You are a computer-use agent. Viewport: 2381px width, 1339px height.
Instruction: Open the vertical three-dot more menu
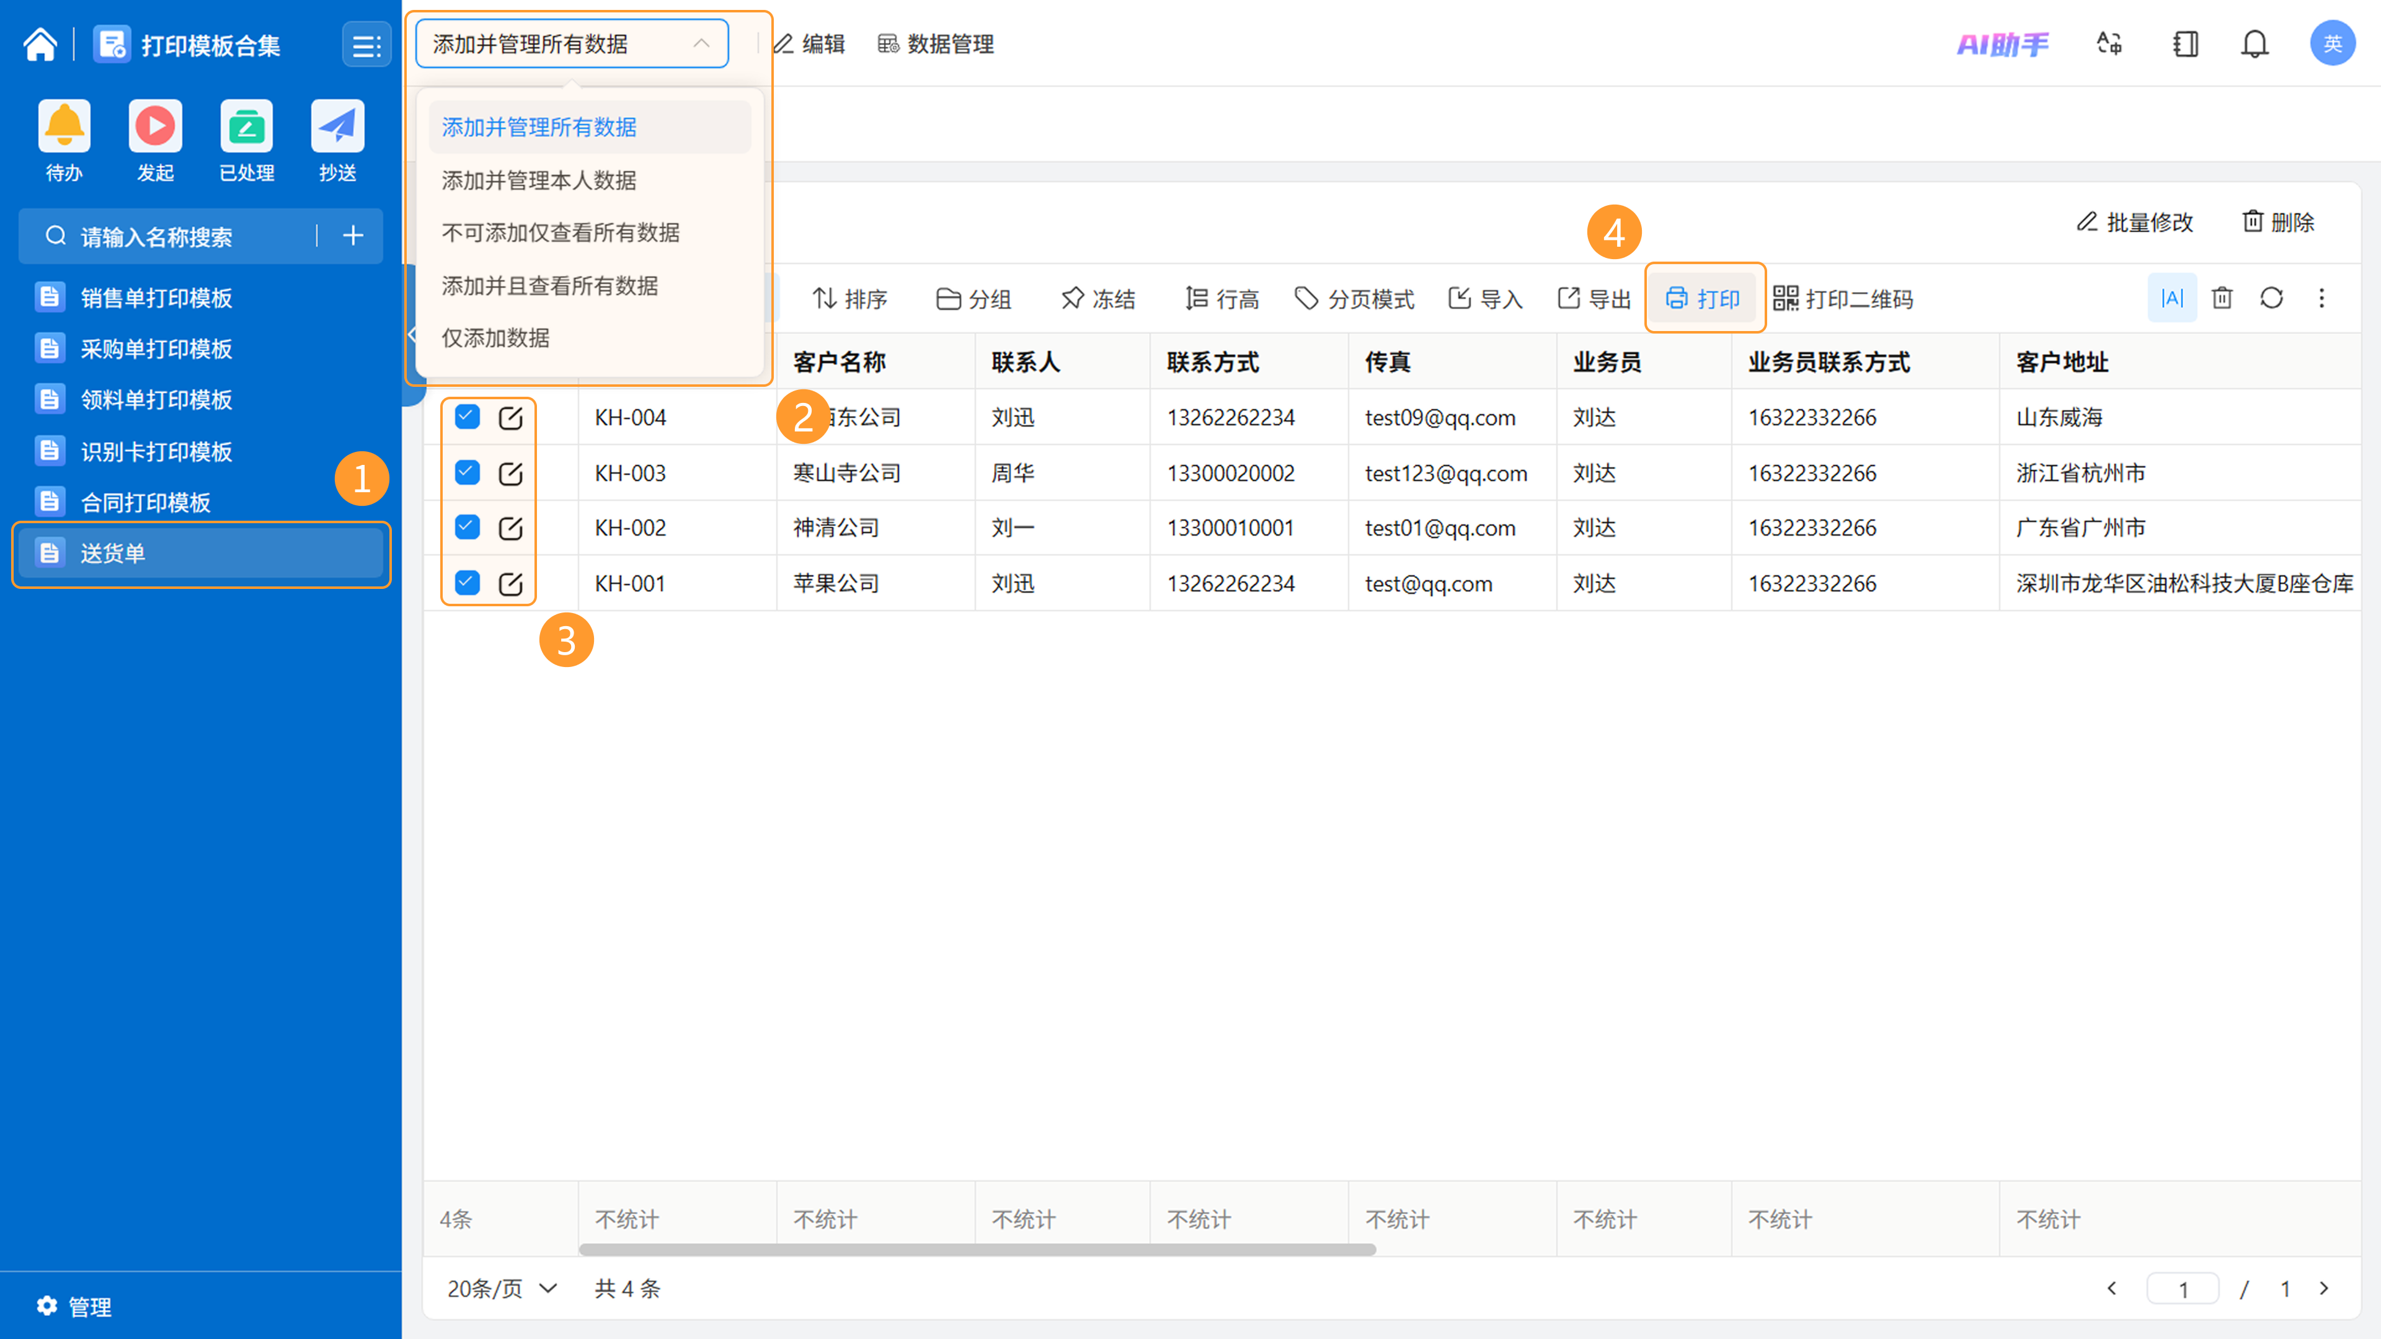[x=2322, y=298]
